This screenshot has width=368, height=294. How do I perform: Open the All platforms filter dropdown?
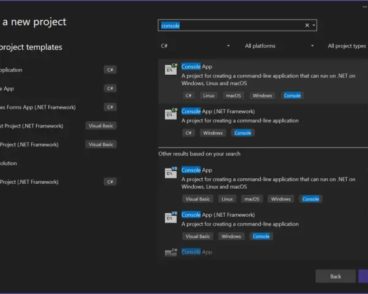pos(279,46)
